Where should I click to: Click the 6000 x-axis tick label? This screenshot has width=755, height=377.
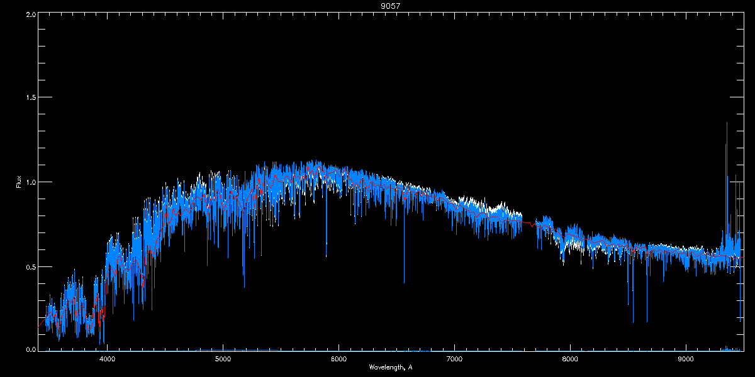(339, 359)
